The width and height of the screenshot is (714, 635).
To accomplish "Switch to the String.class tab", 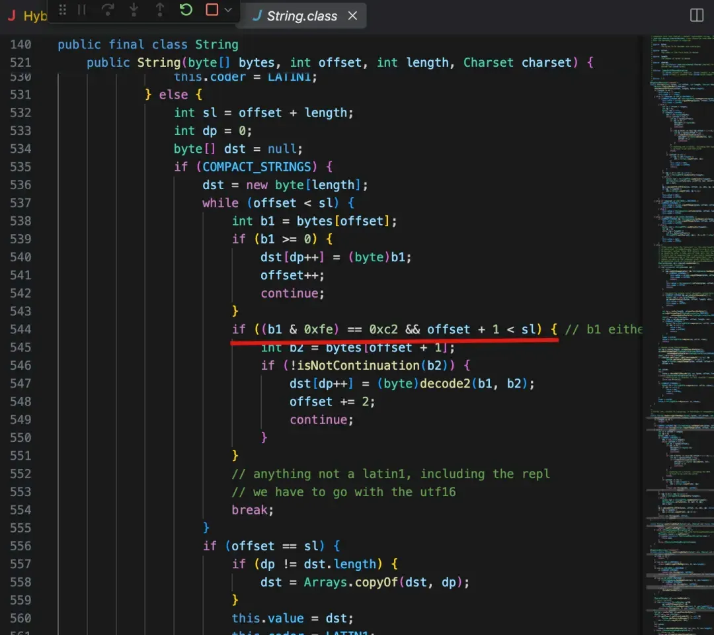I will click(302, 16).
